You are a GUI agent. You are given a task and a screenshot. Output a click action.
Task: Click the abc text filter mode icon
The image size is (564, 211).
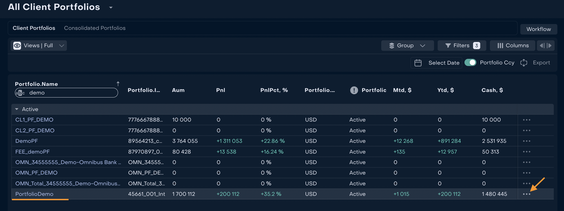(20, 93)
